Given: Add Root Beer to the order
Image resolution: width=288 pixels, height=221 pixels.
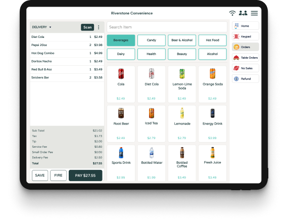Looking at the screenshot, I should tap(121, 124).
